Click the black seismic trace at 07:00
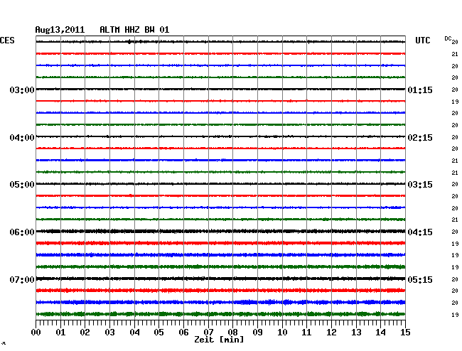Viewport: 462px width, 351px height. pyautogui.click(x=220, y=279)
